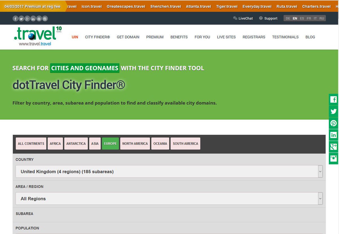The image size is (339, 234).
Task: Open the Google Plus icon in the top bar
Action: click(27, 19)
